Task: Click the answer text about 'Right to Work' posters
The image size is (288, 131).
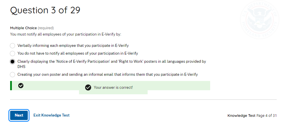Action: pyautogui.click(x=111, y=62)
